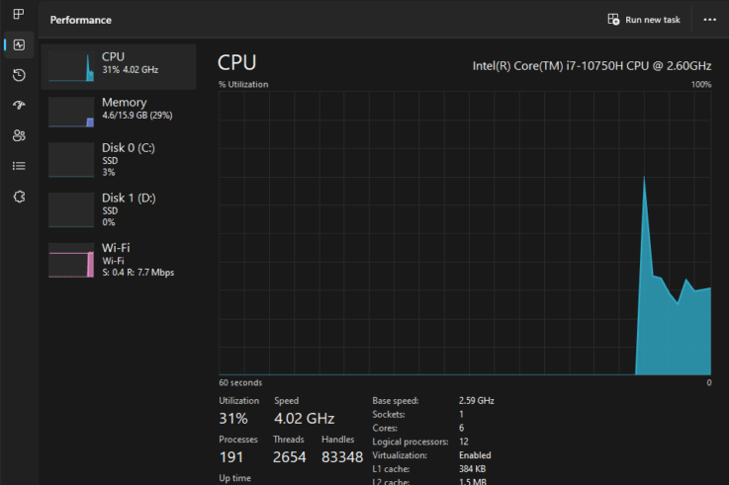The width and height of the screenshot is (729, 485).
Task: Open the three-dot more options menu
Action: coord(709,20)
